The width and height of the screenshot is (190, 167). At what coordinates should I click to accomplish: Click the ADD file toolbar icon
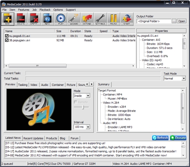[8, 19]
